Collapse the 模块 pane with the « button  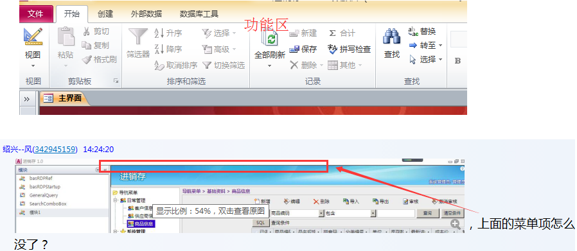click(x=105, y=169)
